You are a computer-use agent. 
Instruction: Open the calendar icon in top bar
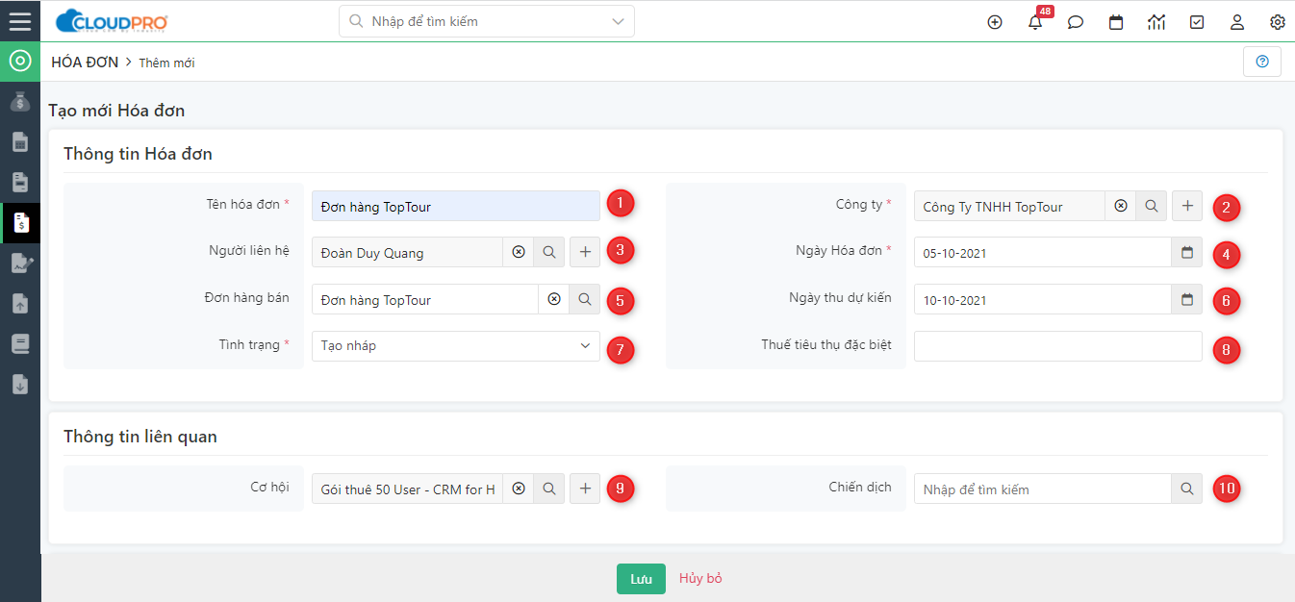point(1116,22)
